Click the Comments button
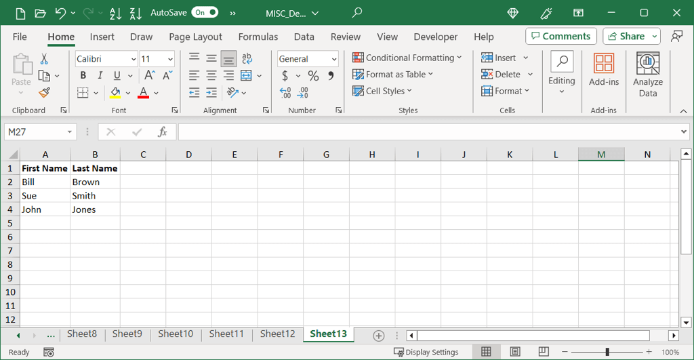 point(560,37)
